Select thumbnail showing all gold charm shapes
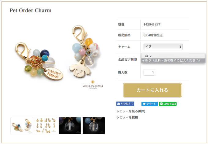 [x=46, y=126]
